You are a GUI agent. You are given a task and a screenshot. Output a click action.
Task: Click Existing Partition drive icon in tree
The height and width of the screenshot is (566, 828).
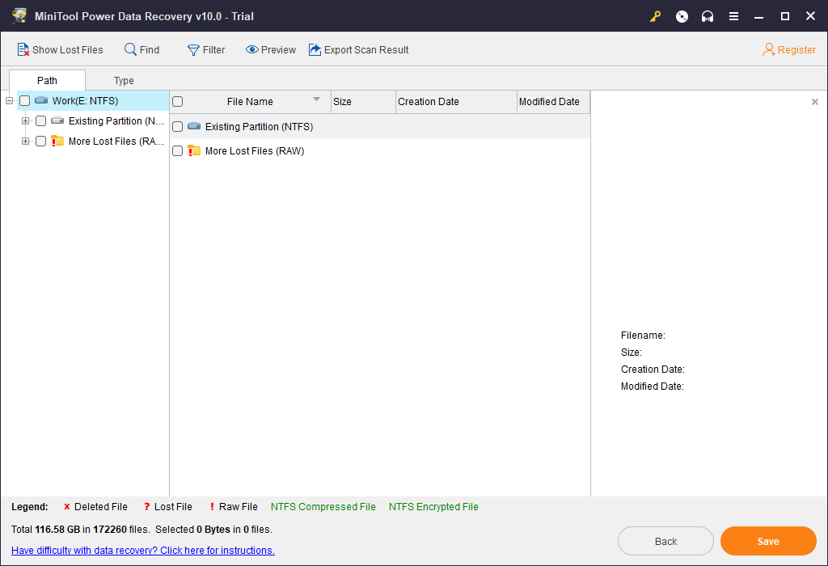coord(57,121)
